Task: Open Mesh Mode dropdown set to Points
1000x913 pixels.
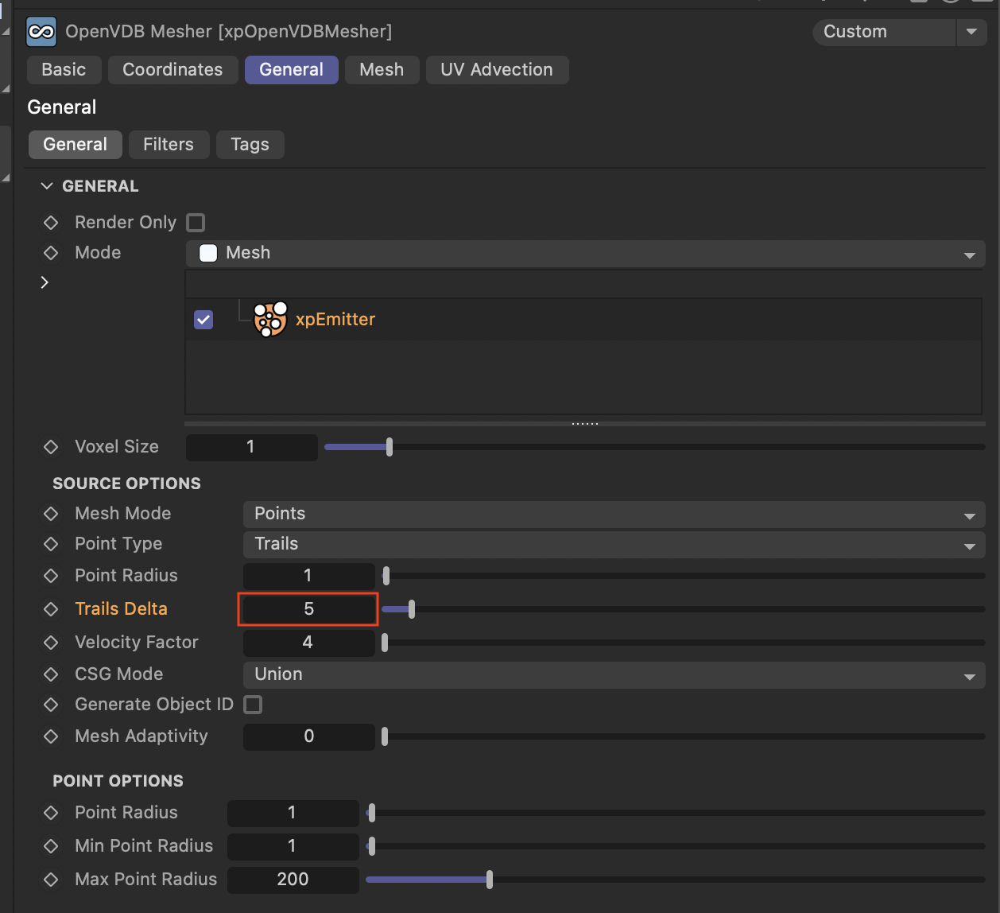Action: 614,514
